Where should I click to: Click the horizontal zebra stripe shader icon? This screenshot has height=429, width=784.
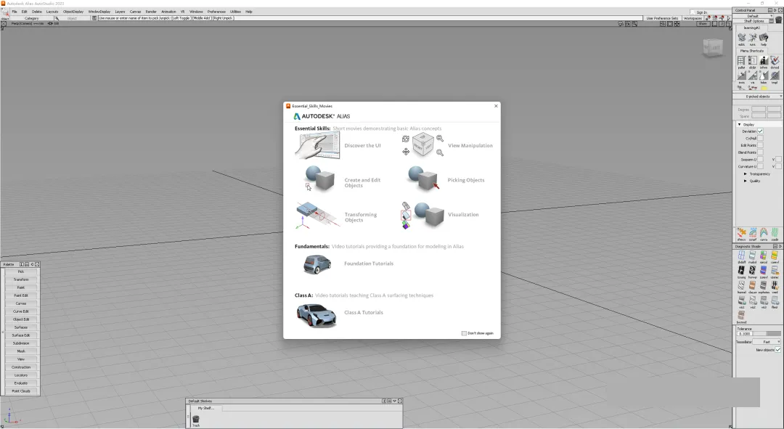click(753, 269)
